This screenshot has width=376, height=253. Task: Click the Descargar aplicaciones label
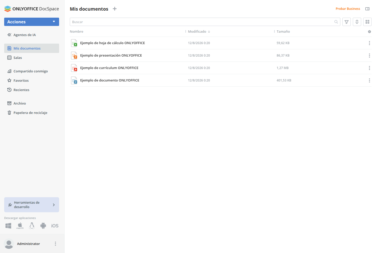(20, 218)
